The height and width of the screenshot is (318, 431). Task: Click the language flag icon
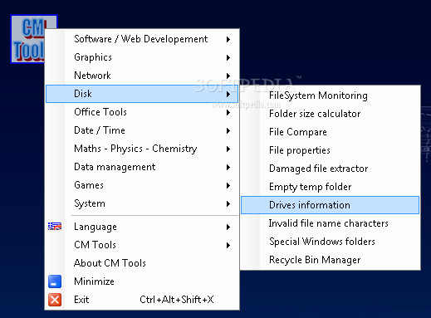(x=55, y=227)
